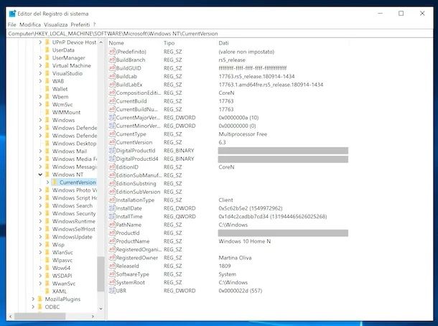
Task: Click the tree scroll up arrow
Action: 101,42
